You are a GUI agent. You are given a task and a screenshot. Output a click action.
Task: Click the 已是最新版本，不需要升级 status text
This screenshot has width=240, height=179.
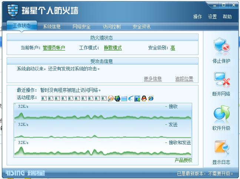click(x=205, y=173)
